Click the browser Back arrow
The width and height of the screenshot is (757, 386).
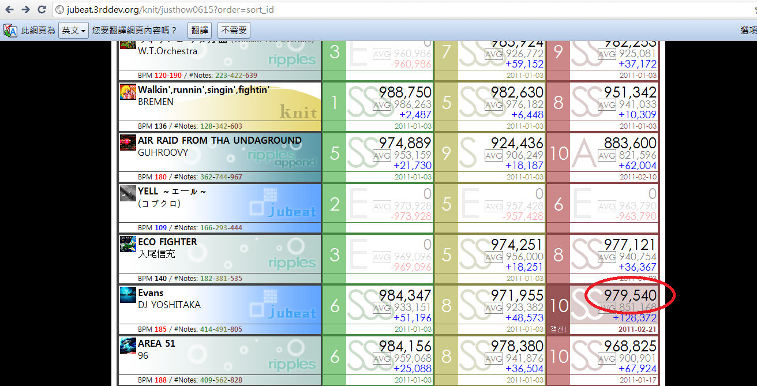(9, 10)
